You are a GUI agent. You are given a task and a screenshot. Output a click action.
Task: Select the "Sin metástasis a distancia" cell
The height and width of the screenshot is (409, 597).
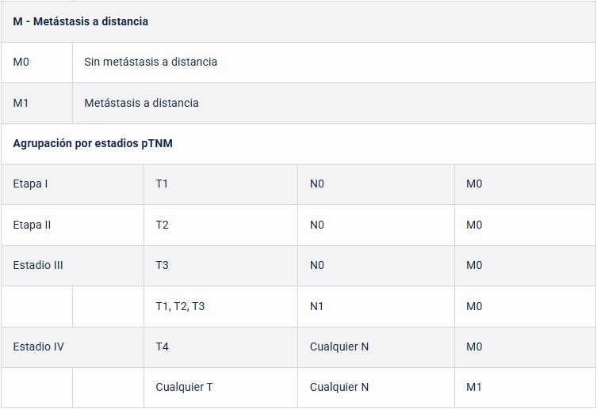point(151,62)
